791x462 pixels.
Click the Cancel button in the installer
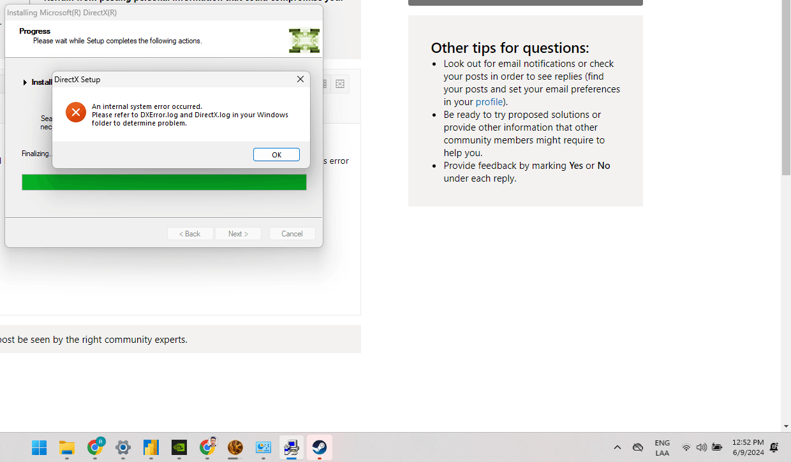(x=292, y=234)
